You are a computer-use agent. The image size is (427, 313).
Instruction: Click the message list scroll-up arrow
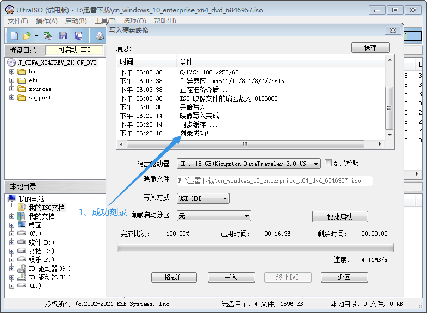389,60
